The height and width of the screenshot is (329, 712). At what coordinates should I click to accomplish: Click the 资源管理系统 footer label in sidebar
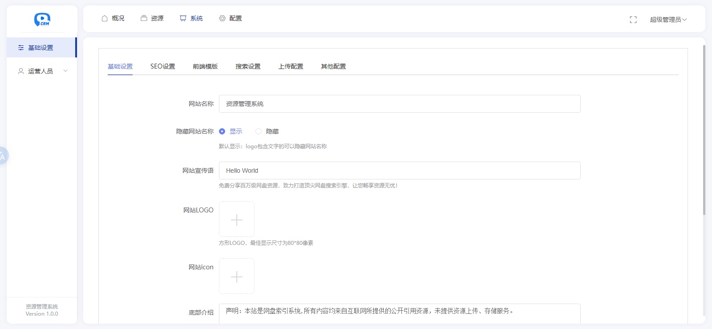click(x=42, y=307)
